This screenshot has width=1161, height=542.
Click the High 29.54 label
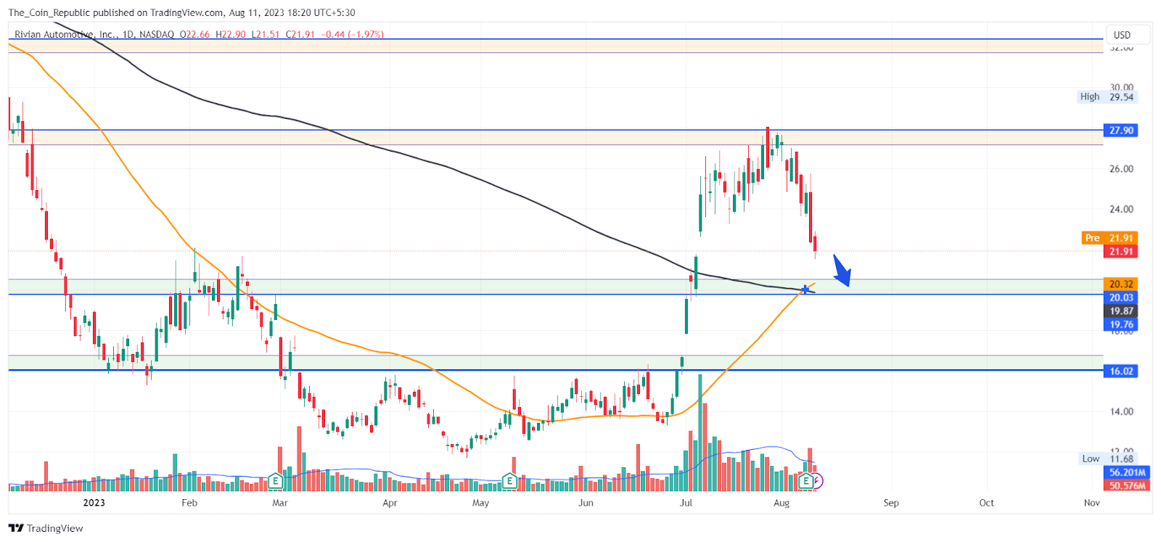tap(1107, 97)
